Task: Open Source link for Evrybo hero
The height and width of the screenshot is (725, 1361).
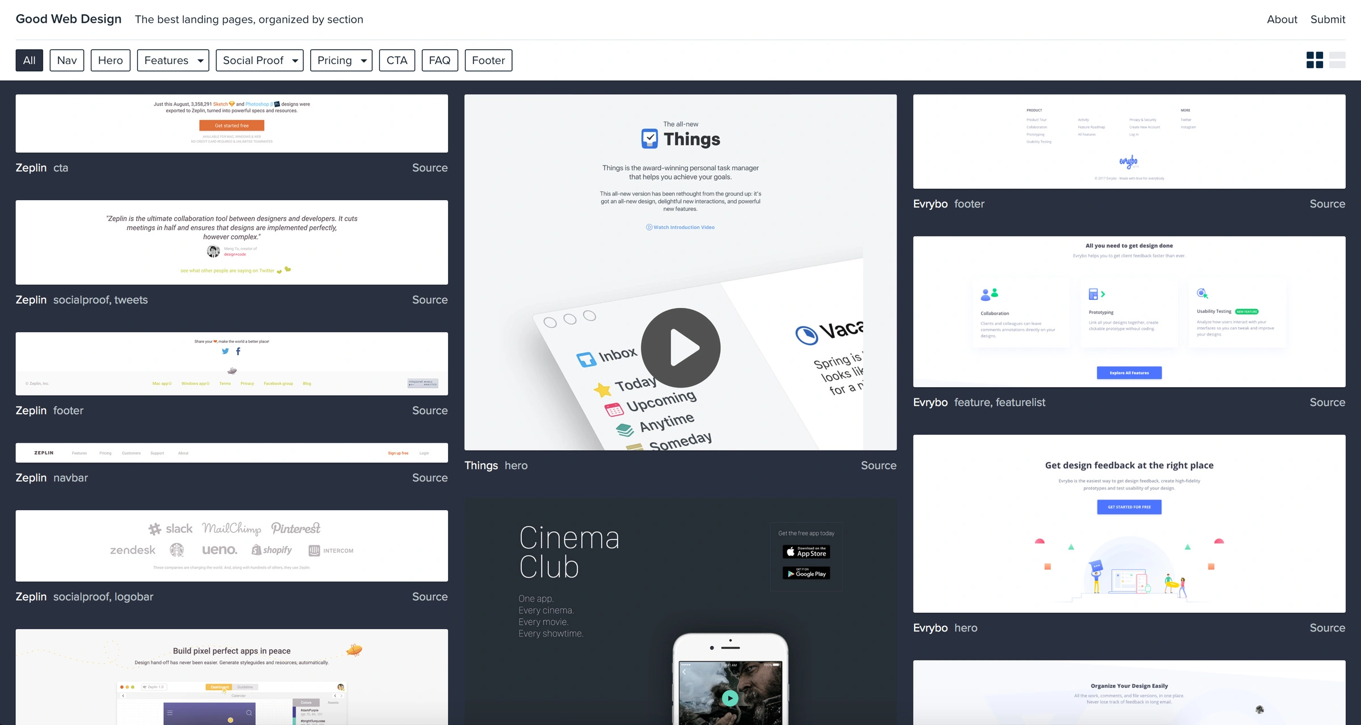Action: point(1327,628)
